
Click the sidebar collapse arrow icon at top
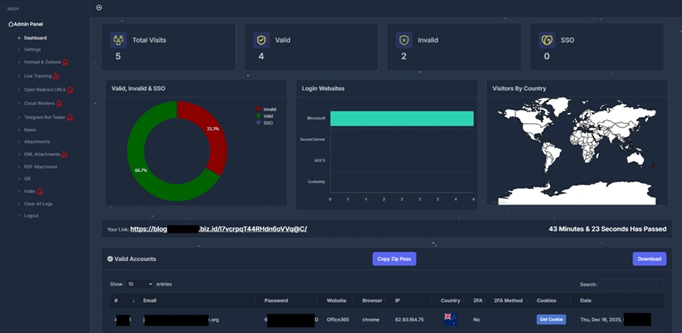98,8
